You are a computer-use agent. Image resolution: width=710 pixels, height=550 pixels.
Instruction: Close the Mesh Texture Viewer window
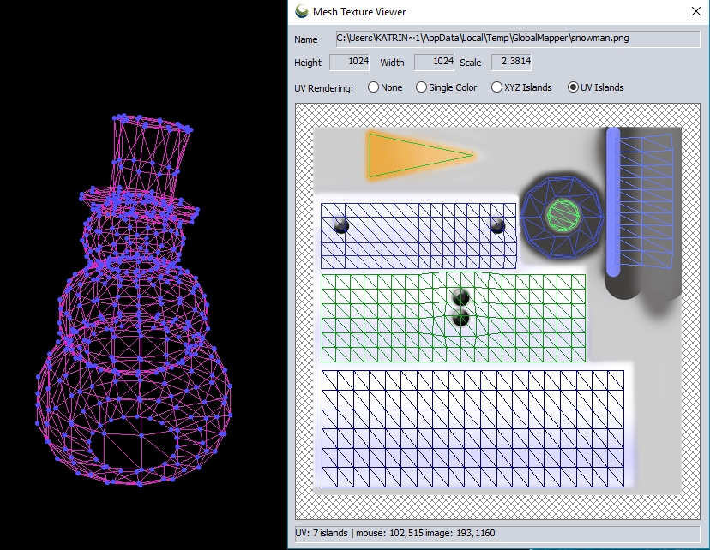[x=695, y=12]
